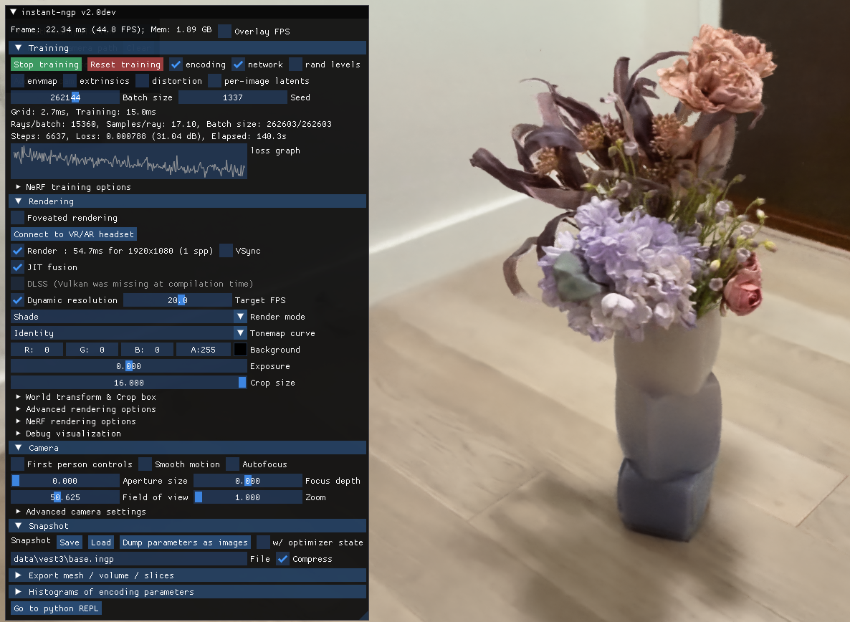Click Connect to VR/AR headset button

pyautogui.click(x=74, y=234)
